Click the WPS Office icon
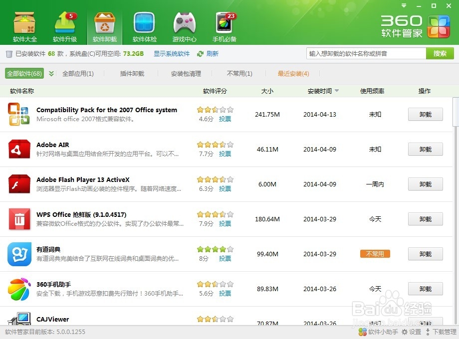 pyautogui.click(x=19, y=219)
